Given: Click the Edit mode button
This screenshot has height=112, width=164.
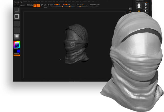Looking at the screenshot, I should [x=35, y=5].
